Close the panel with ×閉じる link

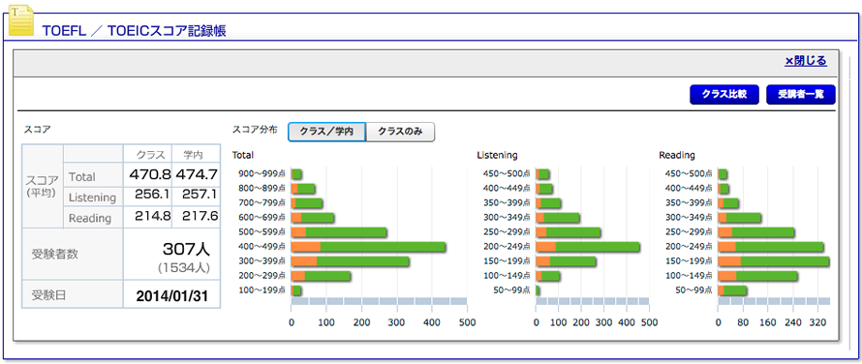point(806,61)
